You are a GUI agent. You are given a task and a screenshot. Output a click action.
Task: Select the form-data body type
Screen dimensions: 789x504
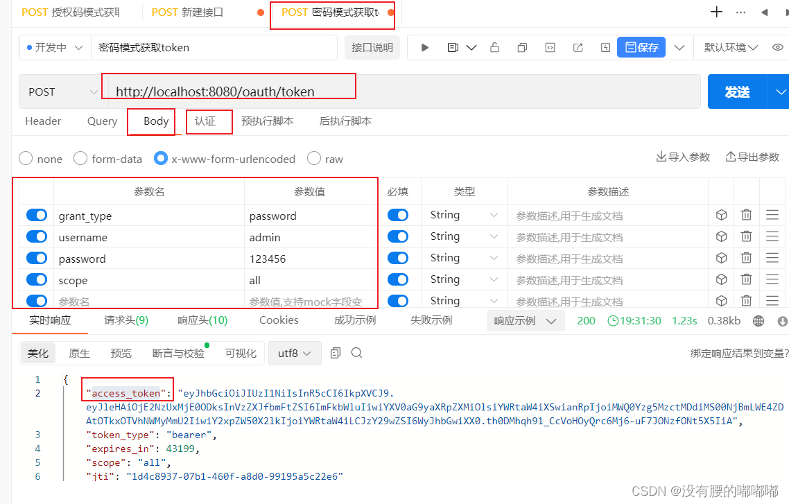[80, 159]
